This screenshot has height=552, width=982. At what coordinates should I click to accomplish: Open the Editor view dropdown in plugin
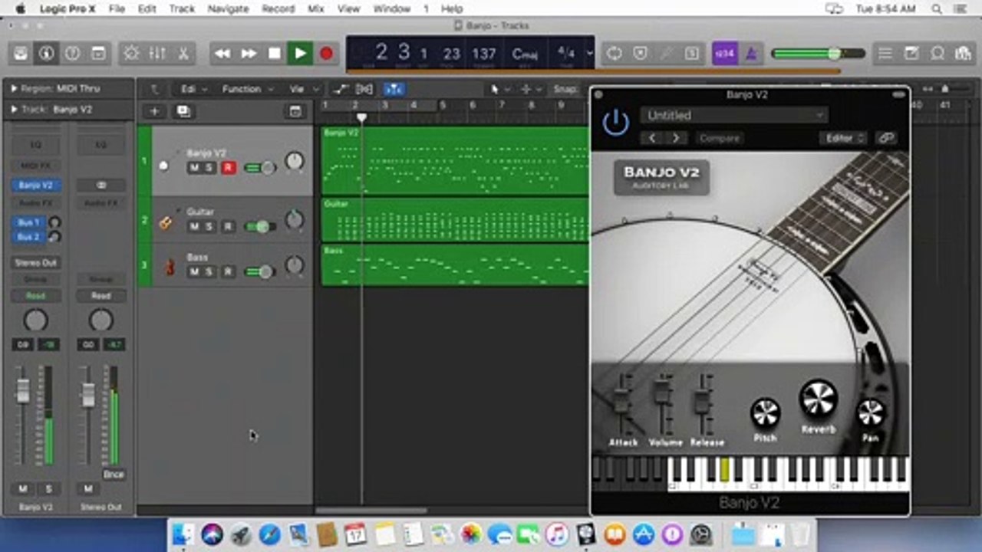844,138
